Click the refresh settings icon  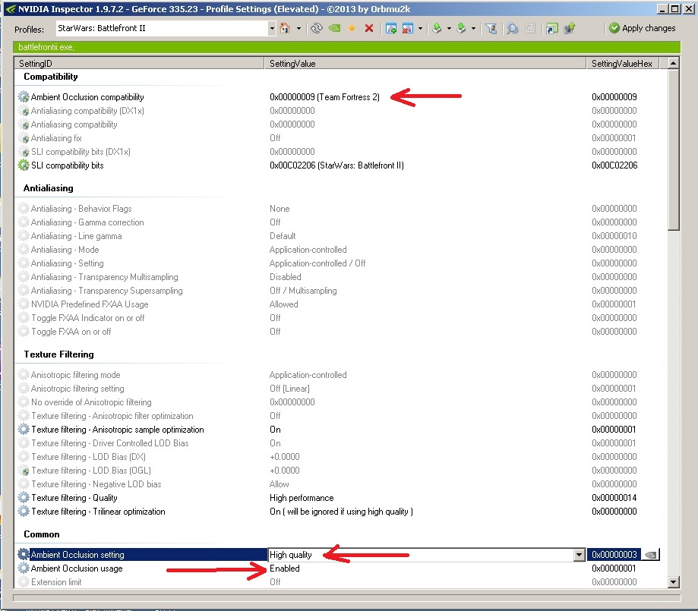click(317, 29)
